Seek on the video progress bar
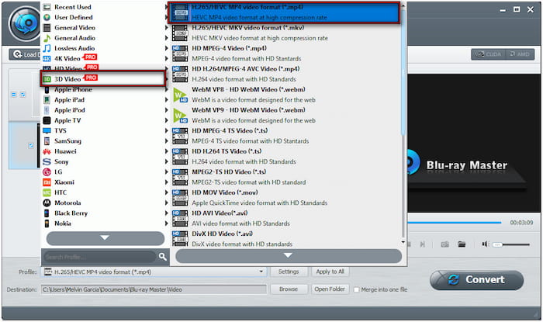Image resolution: width=543 pixels, height=322 pixels. click(455, 222)
